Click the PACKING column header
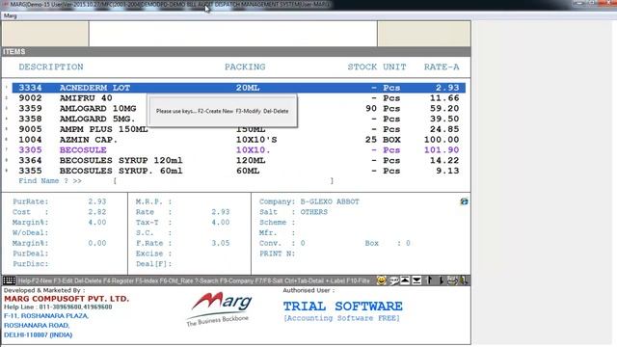Viewport: 617px width, 347px height. [x=245, y=67]
